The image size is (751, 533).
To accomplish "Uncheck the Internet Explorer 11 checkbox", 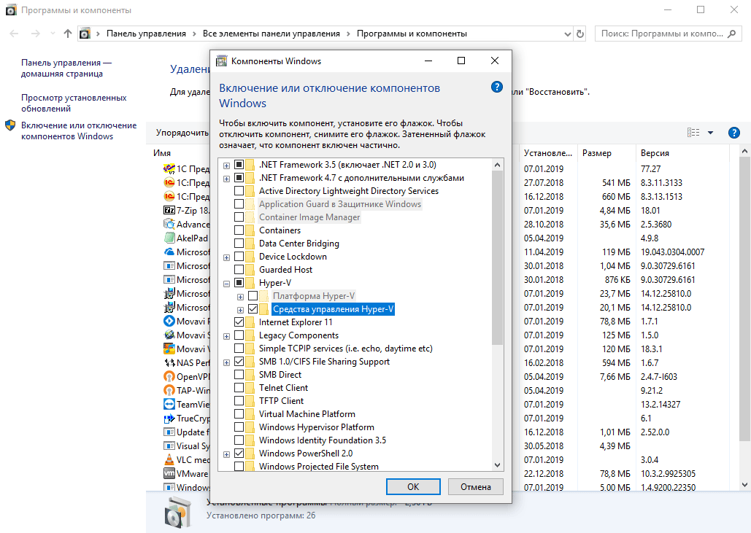I will pyautogui.click(x=239, y=322).
